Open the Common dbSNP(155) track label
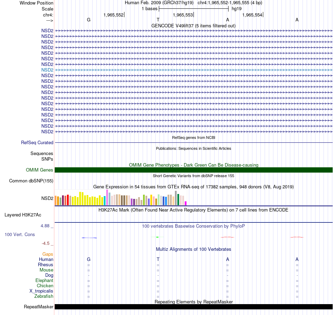This screenshot has width=333, height=315. [x=31, y=181]
